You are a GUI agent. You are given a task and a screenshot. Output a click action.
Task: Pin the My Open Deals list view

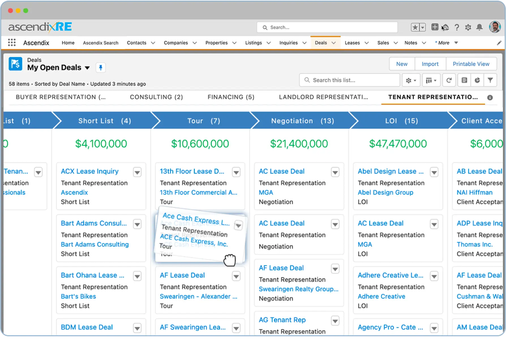[100, 68]
